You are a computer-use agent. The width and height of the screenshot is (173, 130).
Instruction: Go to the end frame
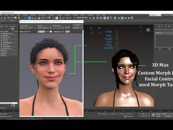click(149, 114)
